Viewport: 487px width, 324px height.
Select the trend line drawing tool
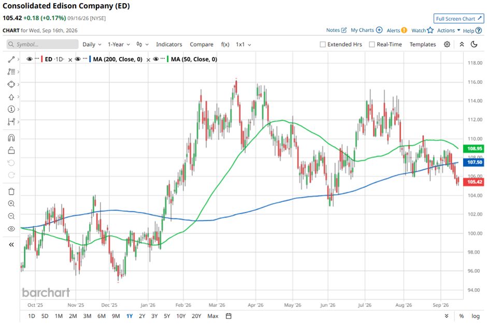click(x=11, y=60)
